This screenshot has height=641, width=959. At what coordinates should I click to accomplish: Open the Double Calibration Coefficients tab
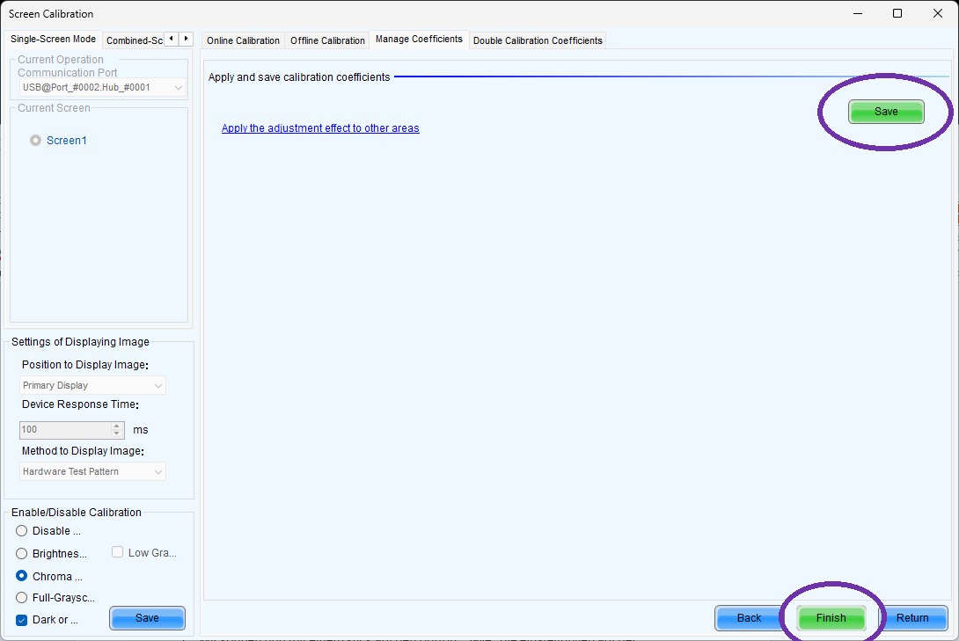click(x=538, y=40)
